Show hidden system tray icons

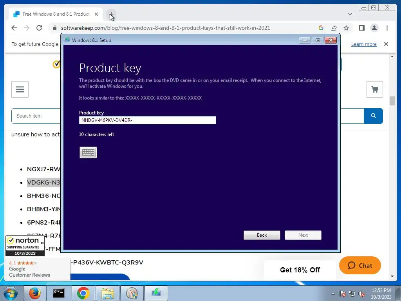tap(333, 294)
